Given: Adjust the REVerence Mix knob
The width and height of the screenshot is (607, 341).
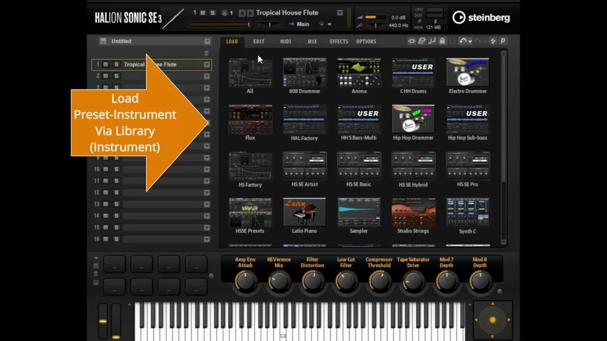Looking at the screenshot, I should point(279,281).
